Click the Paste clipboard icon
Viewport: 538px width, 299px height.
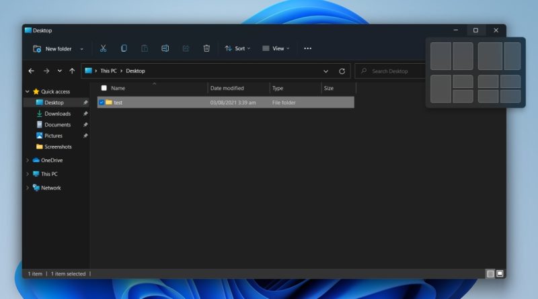(145, 48)
